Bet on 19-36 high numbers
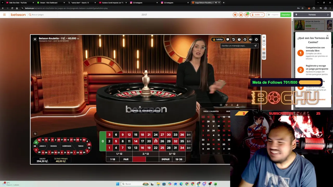 click(x=179, y=159)
